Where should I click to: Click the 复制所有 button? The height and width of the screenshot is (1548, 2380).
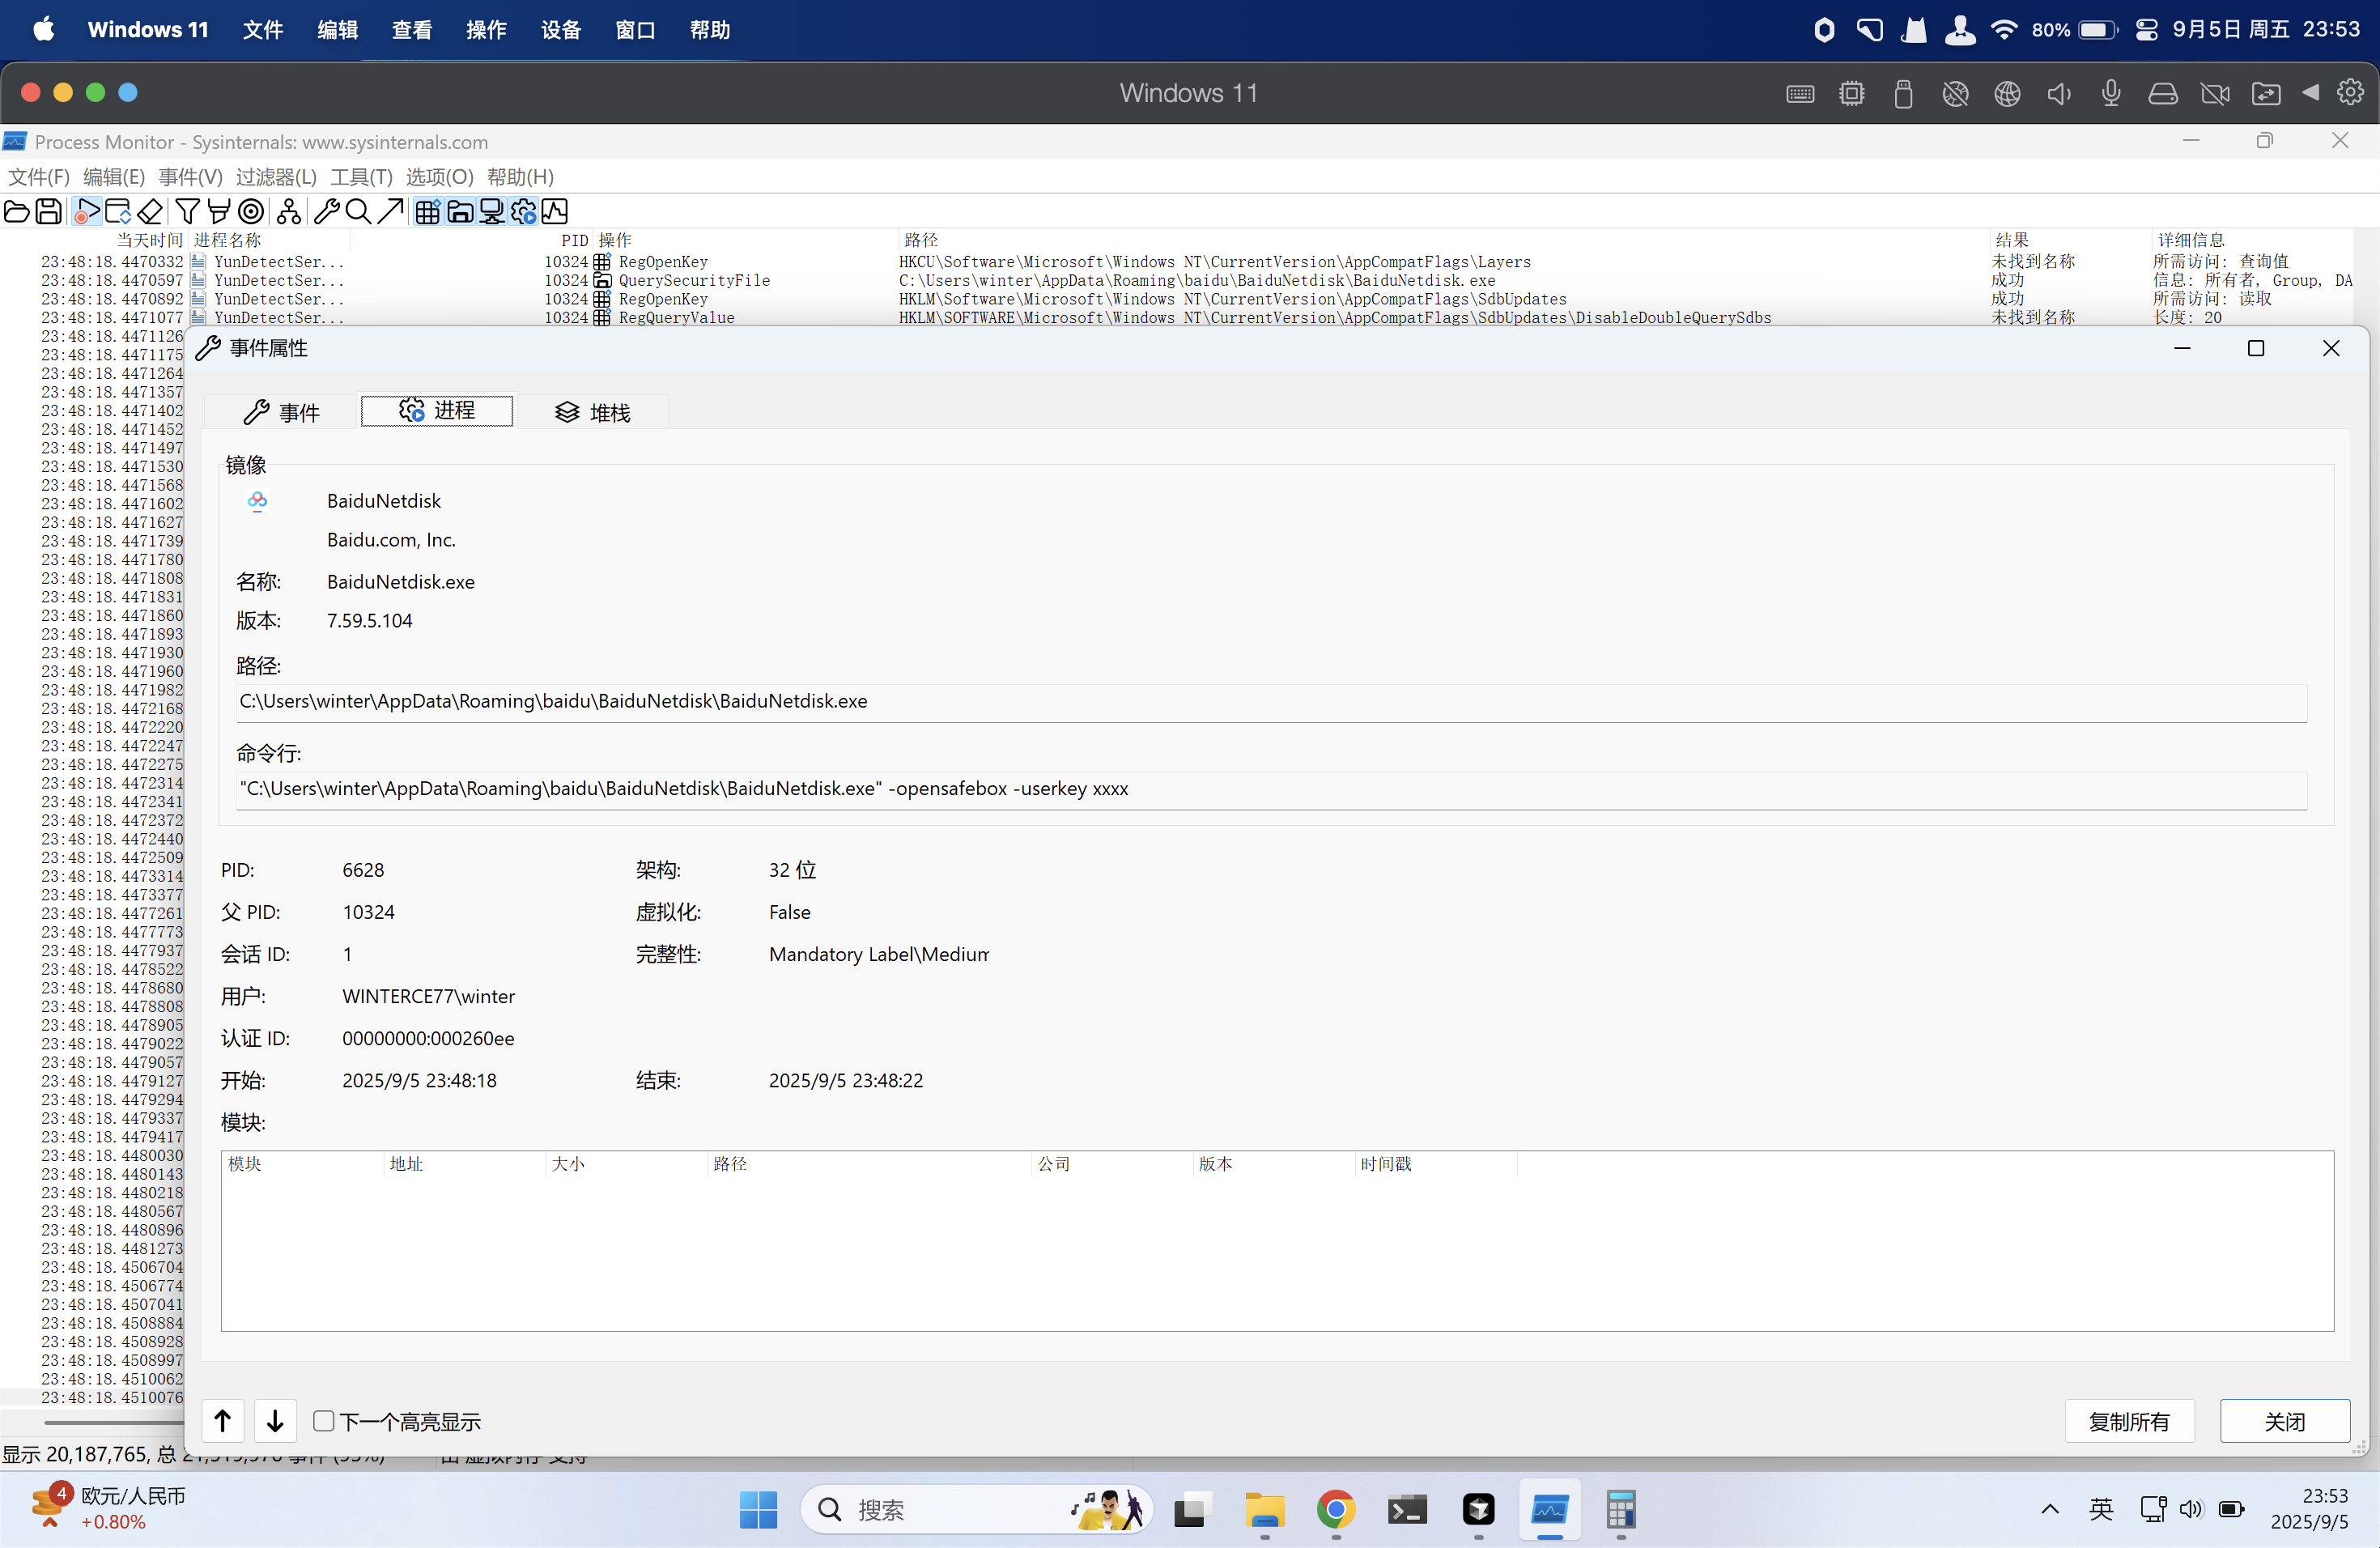coord(2128,1421)
